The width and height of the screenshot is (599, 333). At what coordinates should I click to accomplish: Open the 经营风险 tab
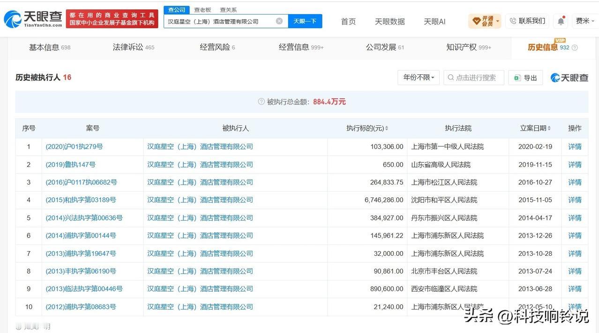point(217,47)
